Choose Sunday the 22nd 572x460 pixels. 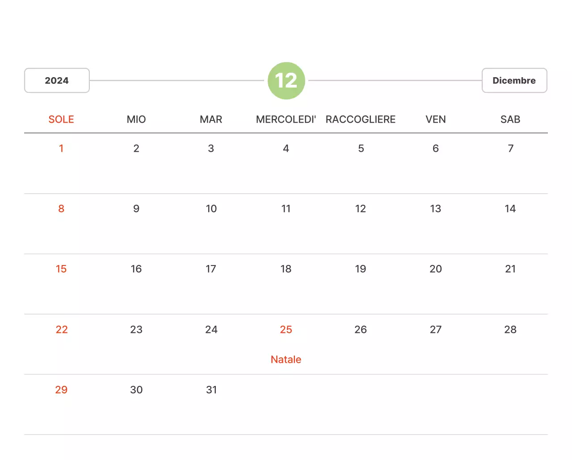coord(61,329)
